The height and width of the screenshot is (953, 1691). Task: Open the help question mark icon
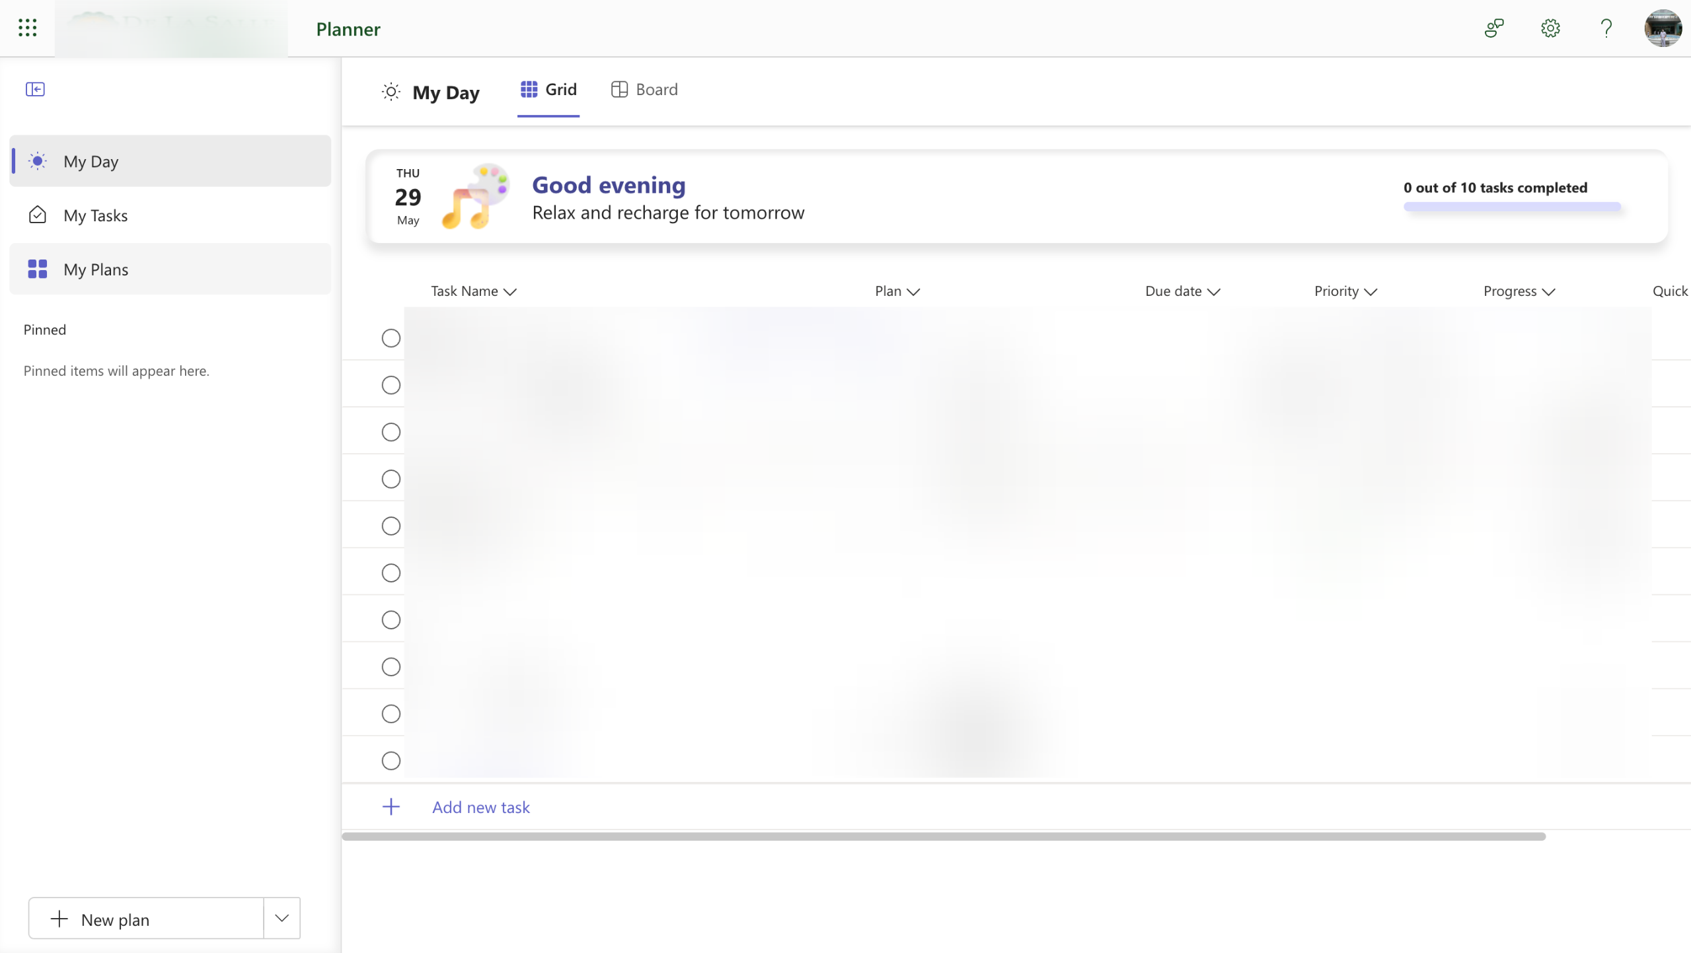click(x=1606, y=28)
